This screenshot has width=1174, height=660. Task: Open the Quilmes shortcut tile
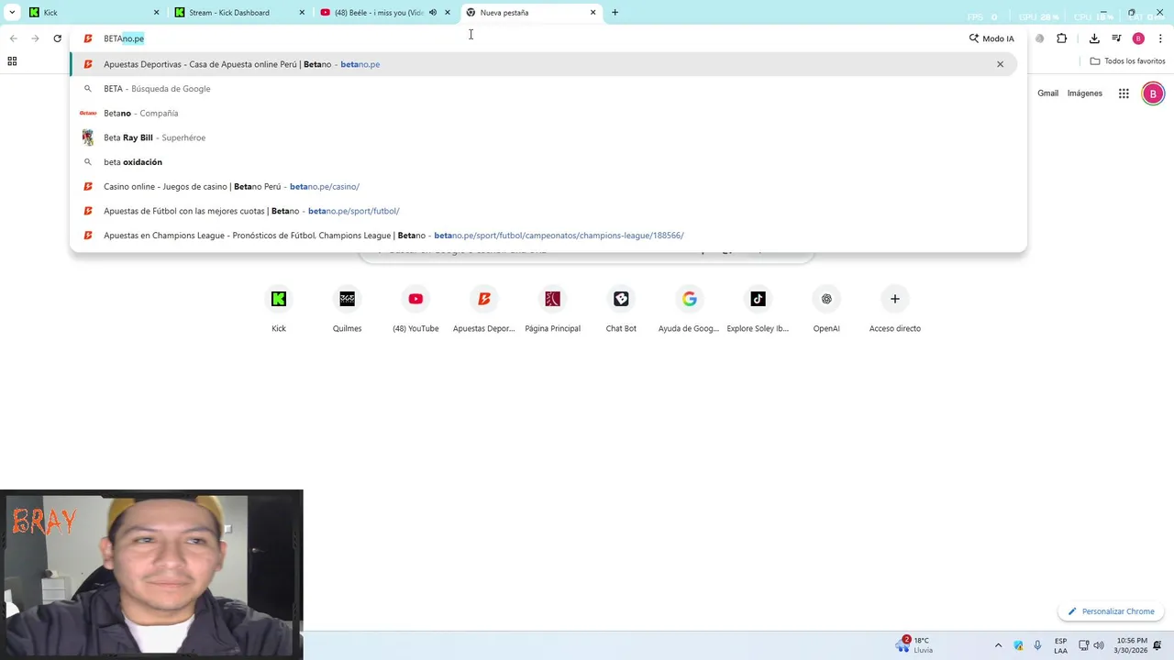[347, 310]
